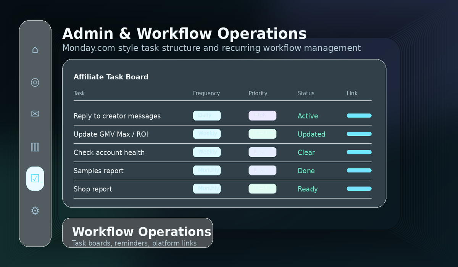Select the highlighted checkbox tasks sidebar icon
Screen dimensions: 458x267
35,179
